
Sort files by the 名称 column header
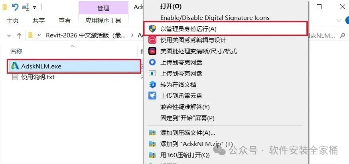click(x=16, y=51)
